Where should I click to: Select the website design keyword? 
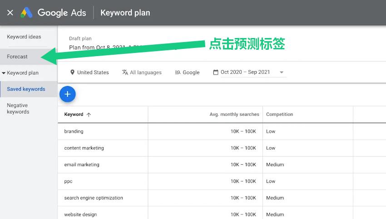[x=80, y=214]
